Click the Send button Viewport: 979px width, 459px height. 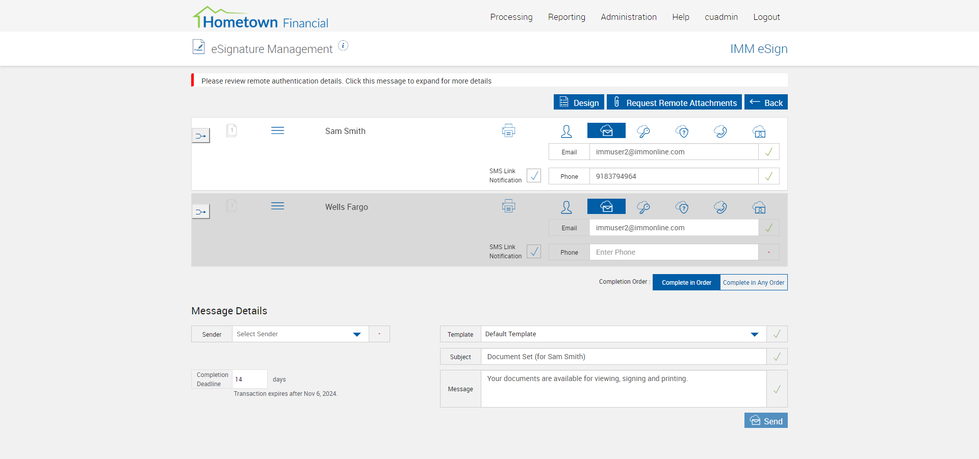coord(766,421)
